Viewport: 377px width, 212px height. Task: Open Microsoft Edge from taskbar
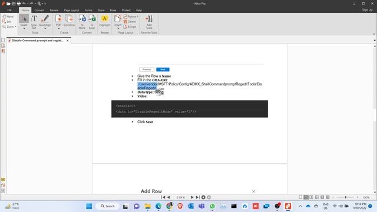[x=158, y=206]
